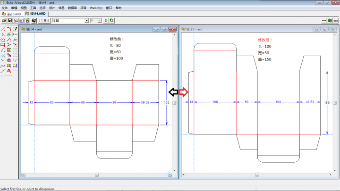Click the Save floppy disk icon

tap(10, 21)
